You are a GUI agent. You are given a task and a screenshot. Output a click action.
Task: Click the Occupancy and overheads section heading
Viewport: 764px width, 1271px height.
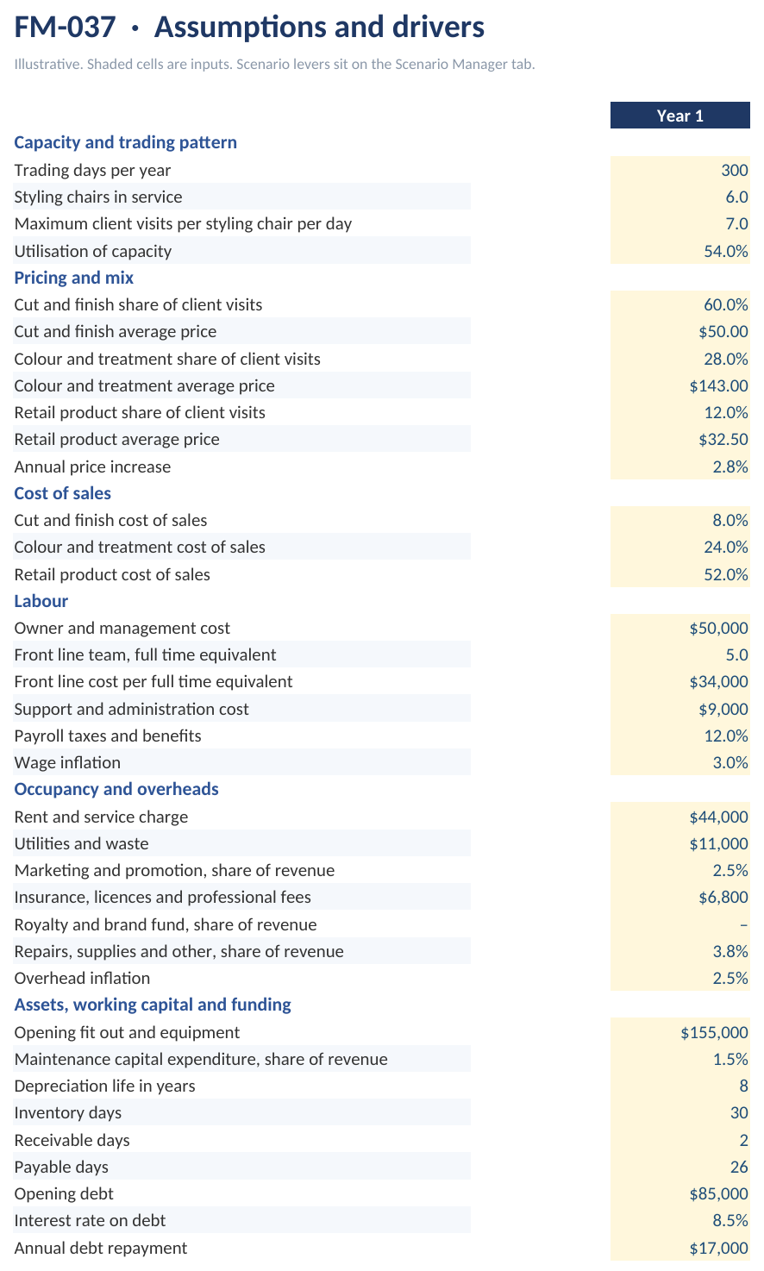tap(116, 789)
